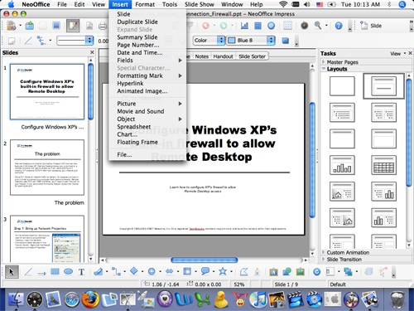Open Safari from the Dock
The image size is (414, 311).
71,299
